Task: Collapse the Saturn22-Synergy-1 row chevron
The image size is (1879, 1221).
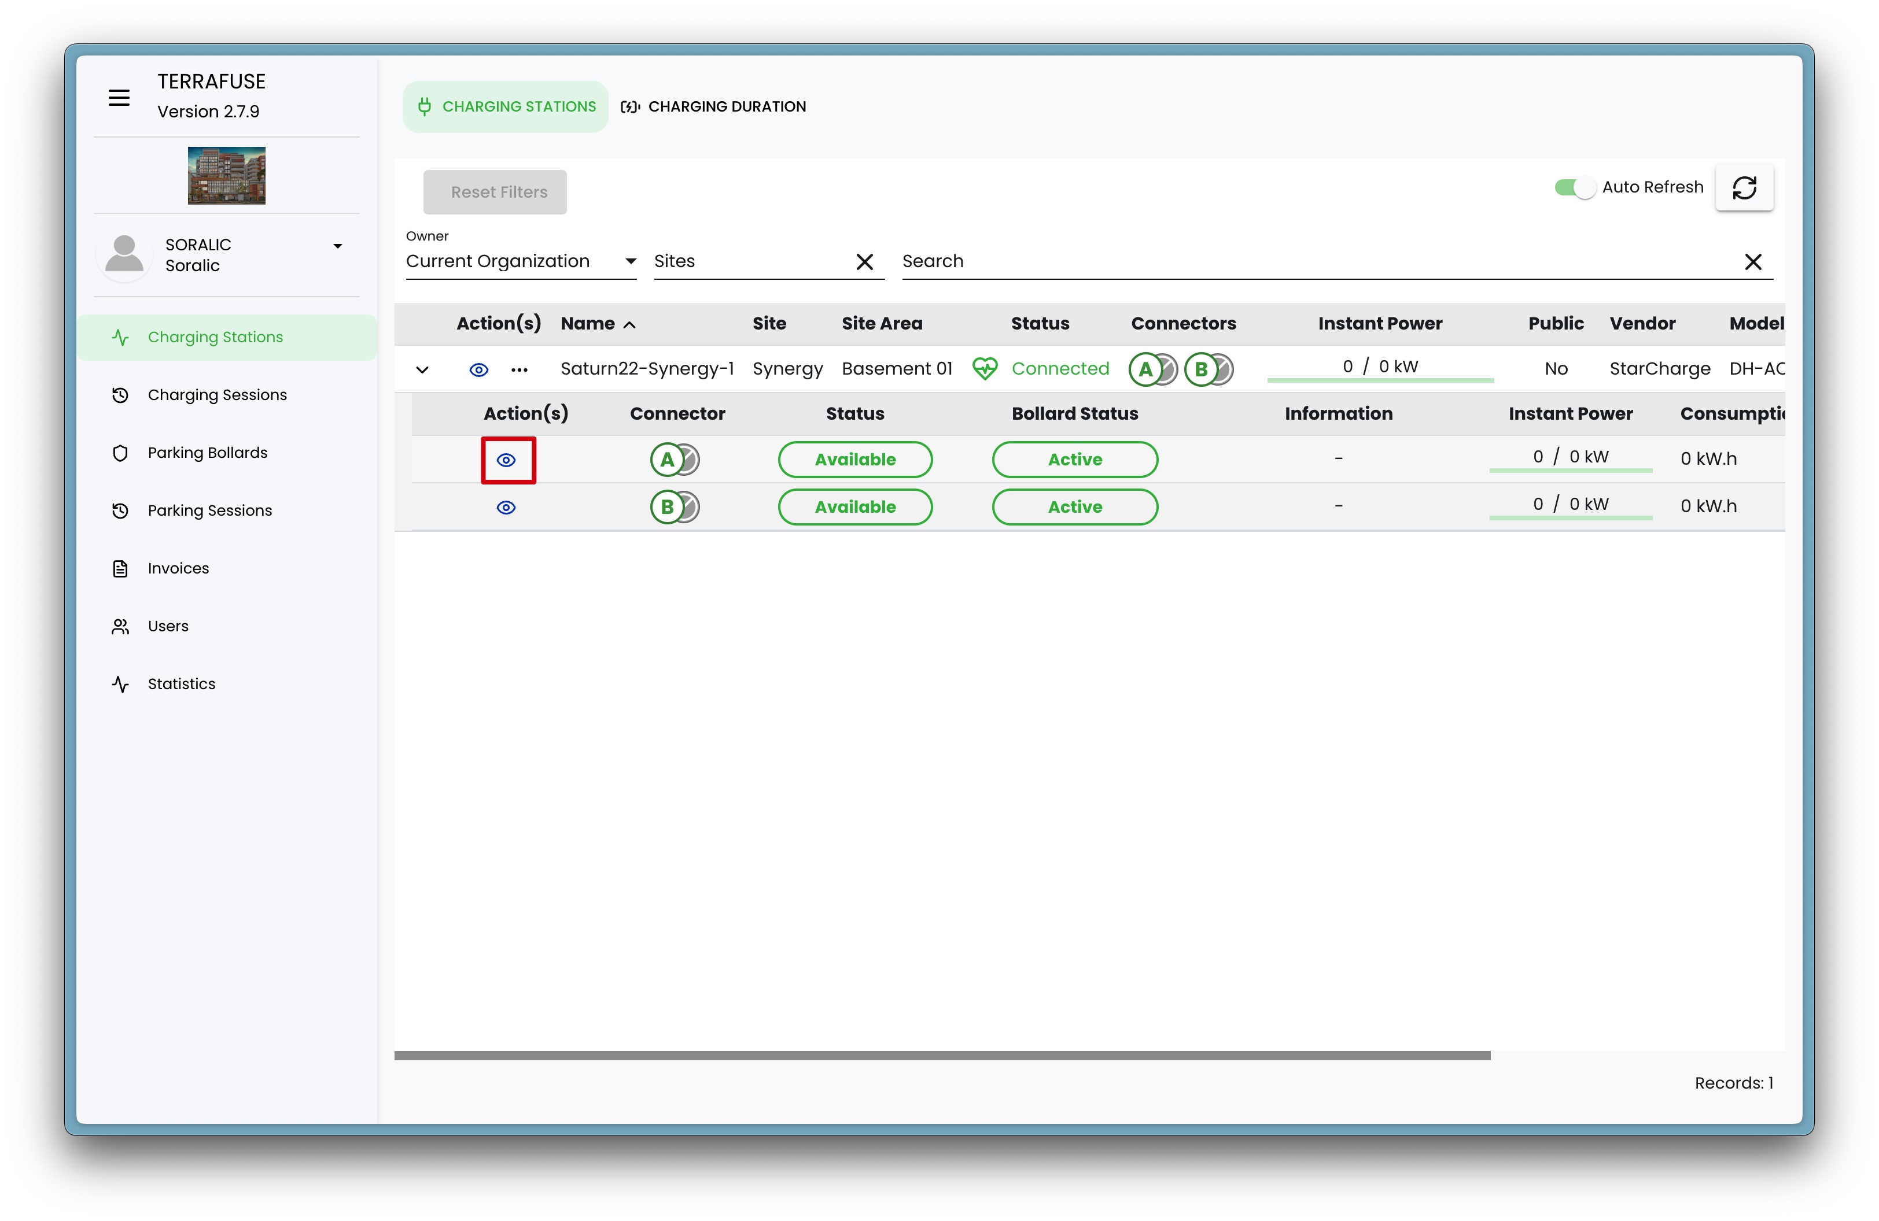Action: click(422, 369)
